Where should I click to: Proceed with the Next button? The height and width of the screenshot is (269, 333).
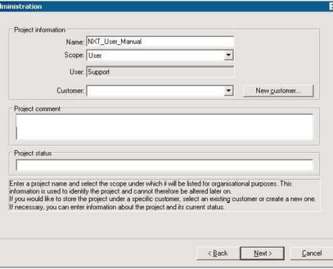(x=262, y=254)
